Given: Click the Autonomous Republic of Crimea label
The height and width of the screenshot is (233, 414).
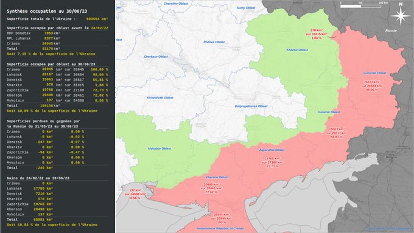Looking at the screenshot, I should (220, 229).
